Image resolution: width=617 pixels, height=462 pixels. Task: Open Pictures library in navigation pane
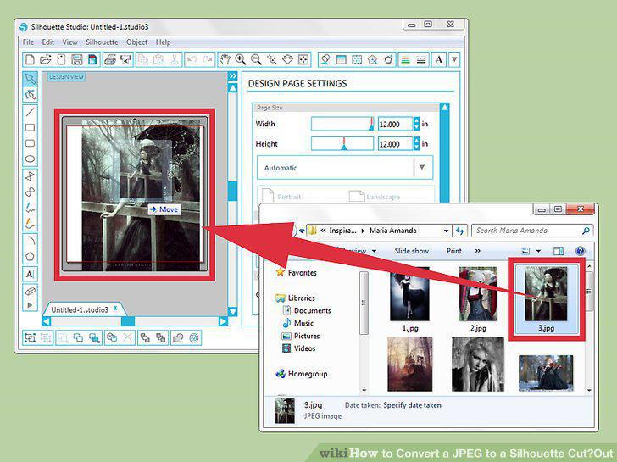(301, 336)
